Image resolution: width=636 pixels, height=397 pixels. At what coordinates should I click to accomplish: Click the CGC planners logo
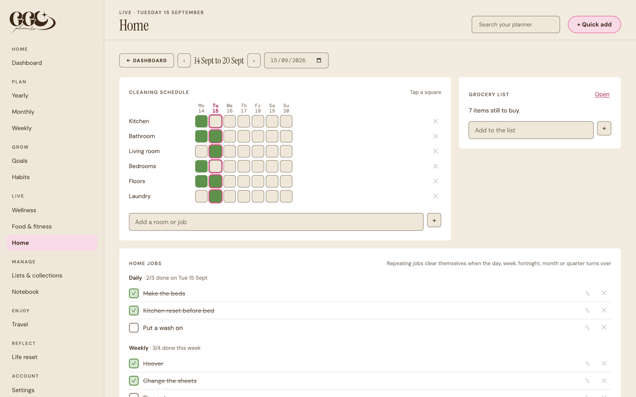coord(33,21)
